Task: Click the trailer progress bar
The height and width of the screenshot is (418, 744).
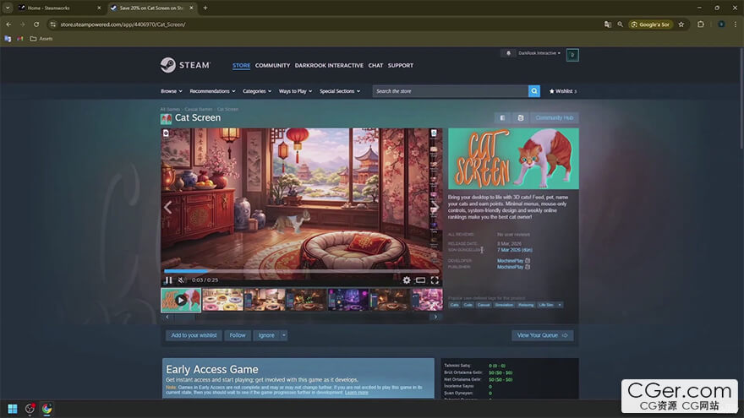Action: point(301,271)
